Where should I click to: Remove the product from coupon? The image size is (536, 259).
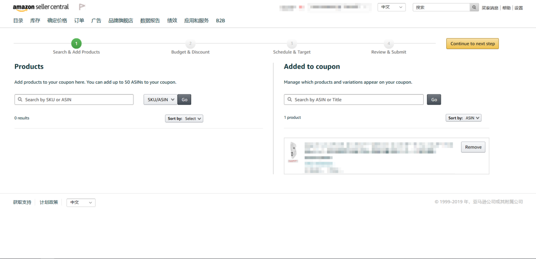(x=473, y=147)
